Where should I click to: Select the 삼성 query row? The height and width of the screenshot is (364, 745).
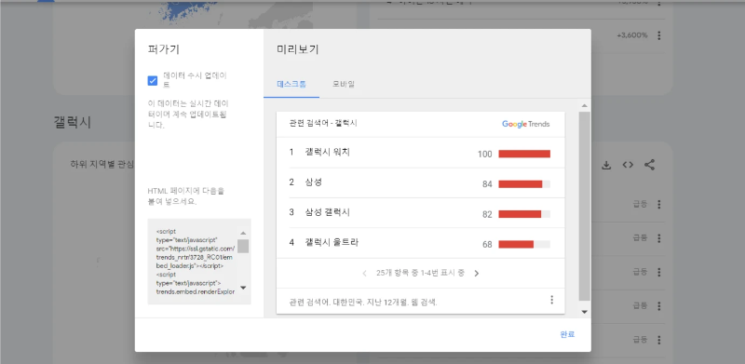tap(421, 183)
